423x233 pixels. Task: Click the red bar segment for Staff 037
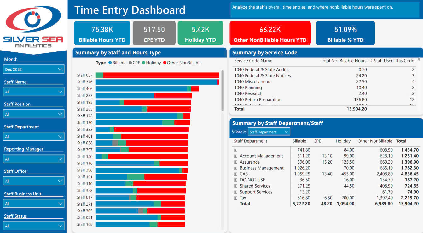click(x=161, y=75)
